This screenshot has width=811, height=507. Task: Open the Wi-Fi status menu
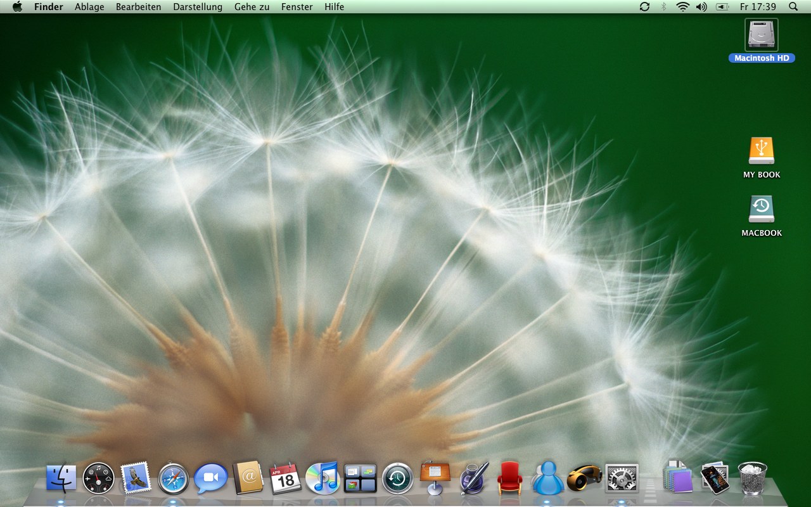click(682, 7)
